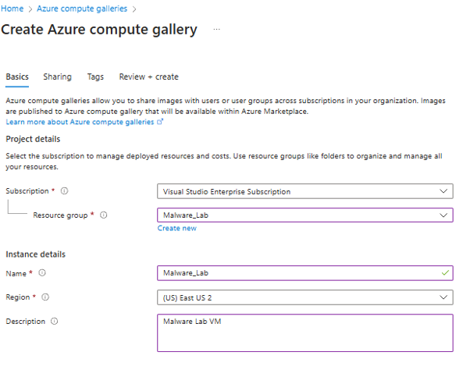The height and width of the screenshot is (377, 470).
Task: Click the Project details heading
Action: coord(33,139)
